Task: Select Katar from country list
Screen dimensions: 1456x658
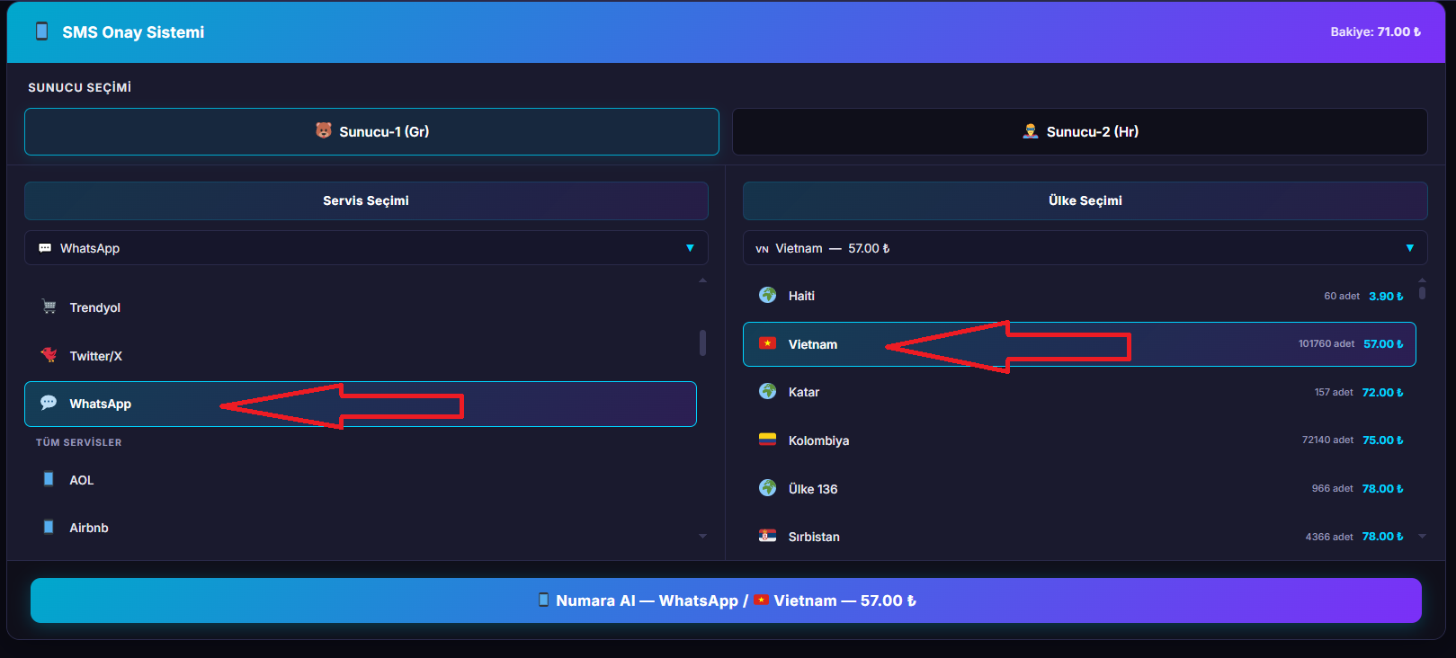Action: (1079, 392)
